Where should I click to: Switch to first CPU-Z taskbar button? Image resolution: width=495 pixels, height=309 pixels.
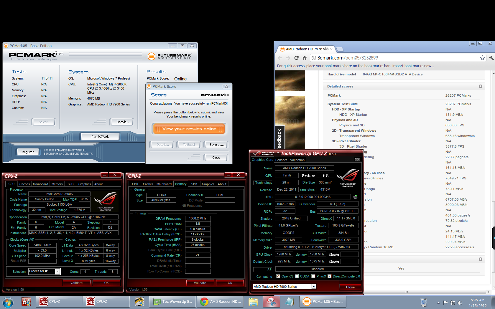pos(59,302)
